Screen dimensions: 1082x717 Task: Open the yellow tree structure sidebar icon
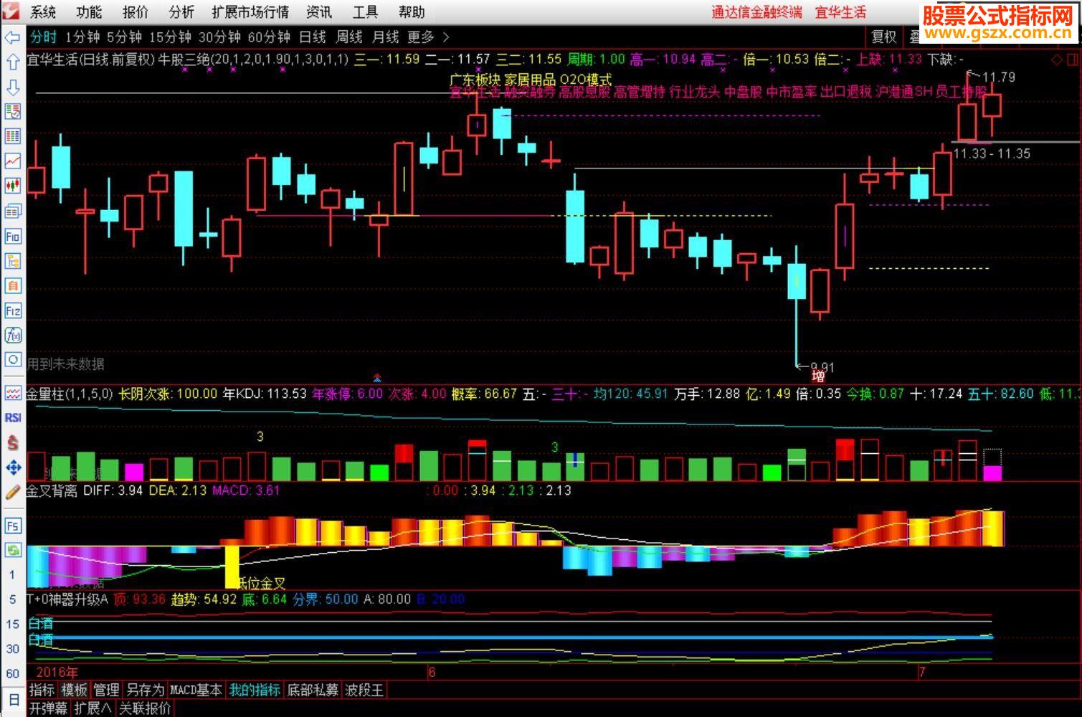12,261
